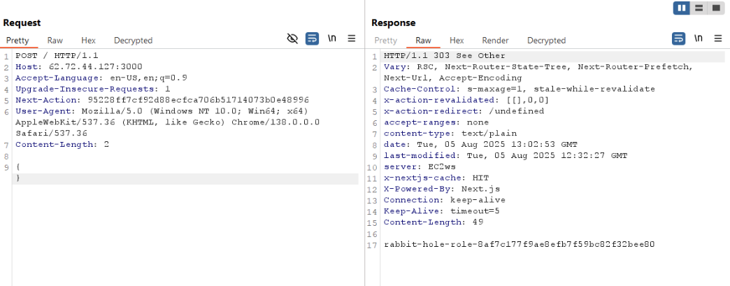Switch to the Response Pretty tab

tap(385, 41)
